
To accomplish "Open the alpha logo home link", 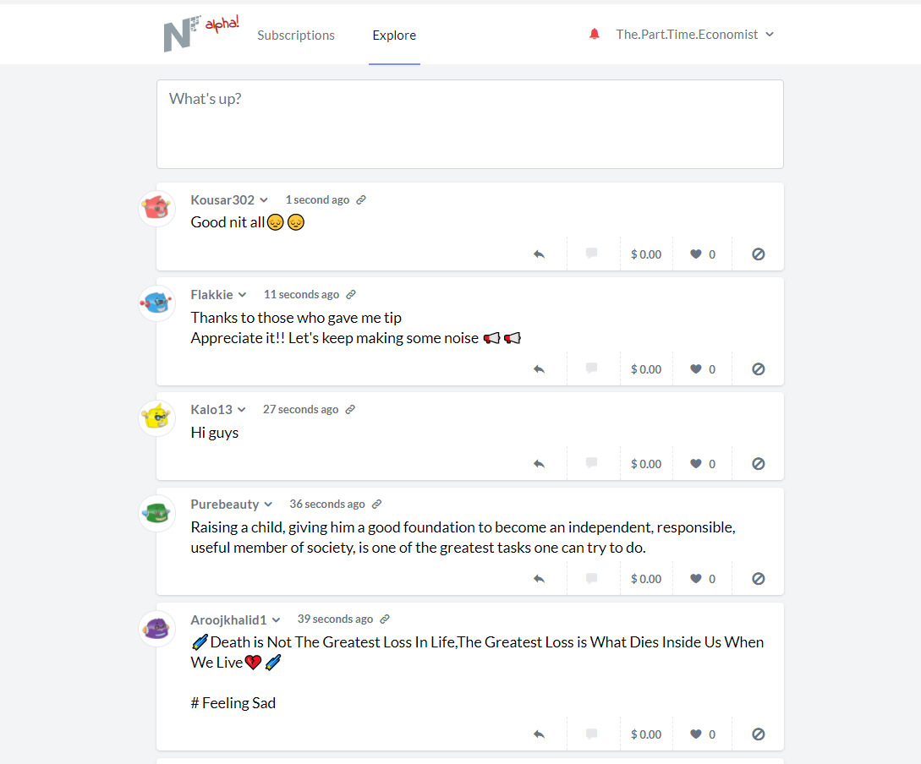I will pyautogui.click(x=201, y=34).
